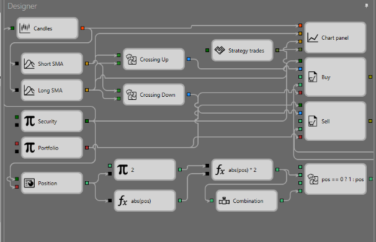The image size is (376, 242).
Task: Click the pi icon of constant 2 node
Action: coord(122,169)
